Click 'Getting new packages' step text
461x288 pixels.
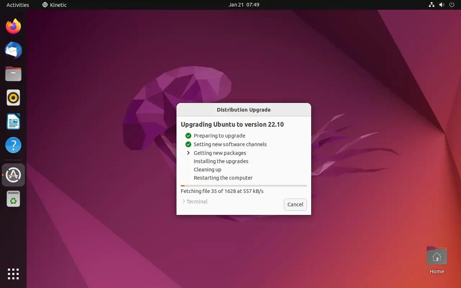pyautogui.click(x=220, y=153)
